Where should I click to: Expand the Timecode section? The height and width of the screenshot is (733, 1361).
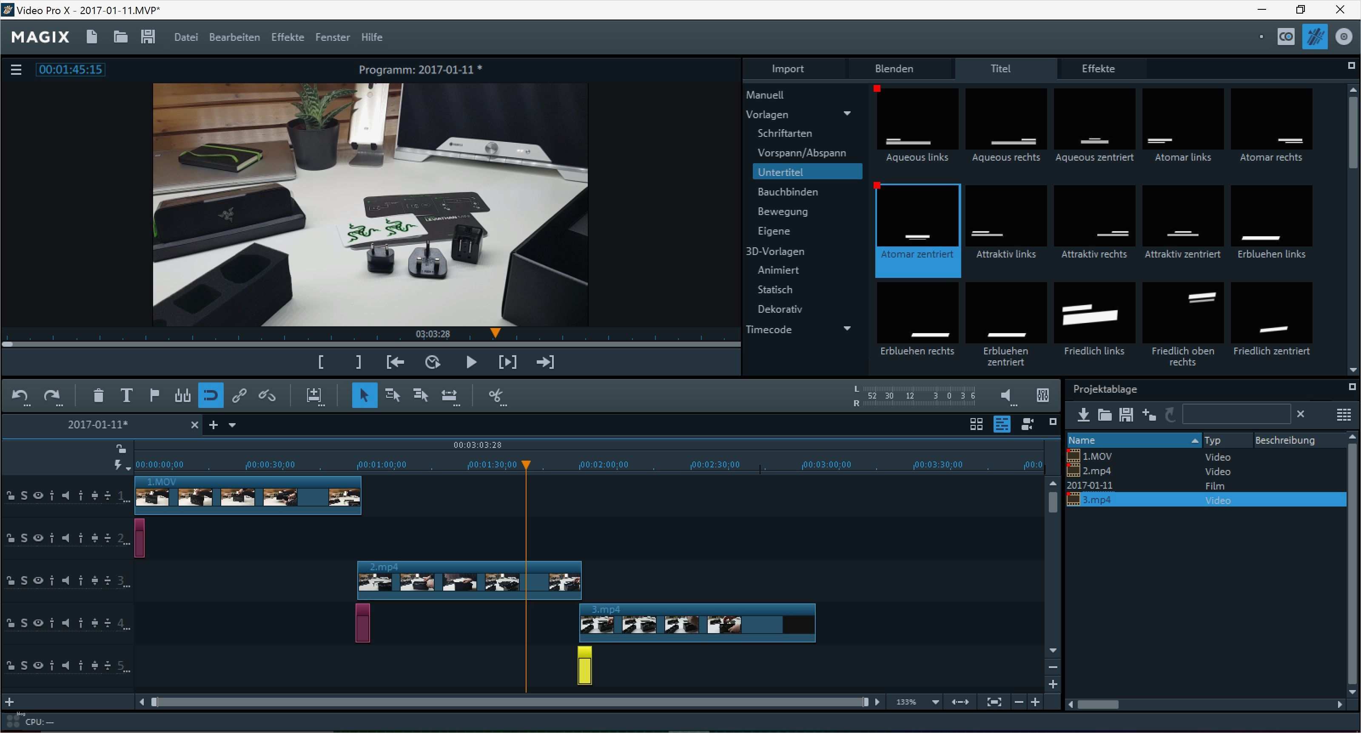pyautogui.click(x=848, y=328)
